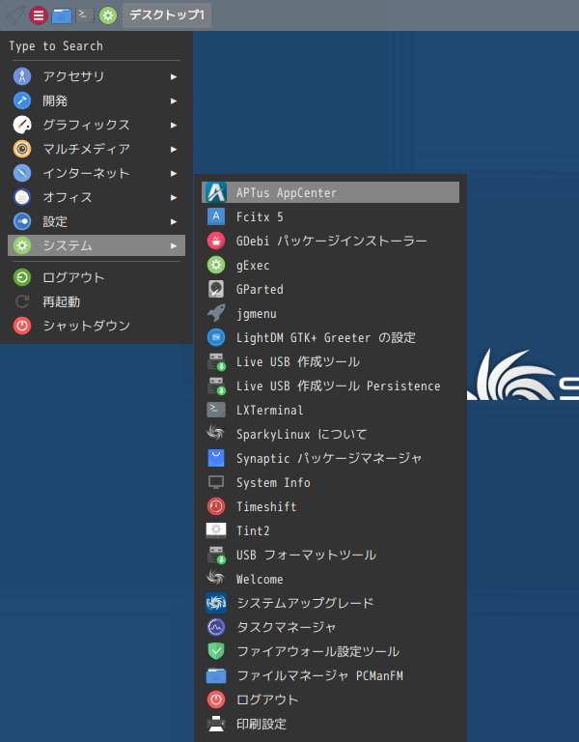The height and width of the screenshot is (742, 579).
Task: Open the file manager icon in the top panel
Action: click(x=62, y=15)
